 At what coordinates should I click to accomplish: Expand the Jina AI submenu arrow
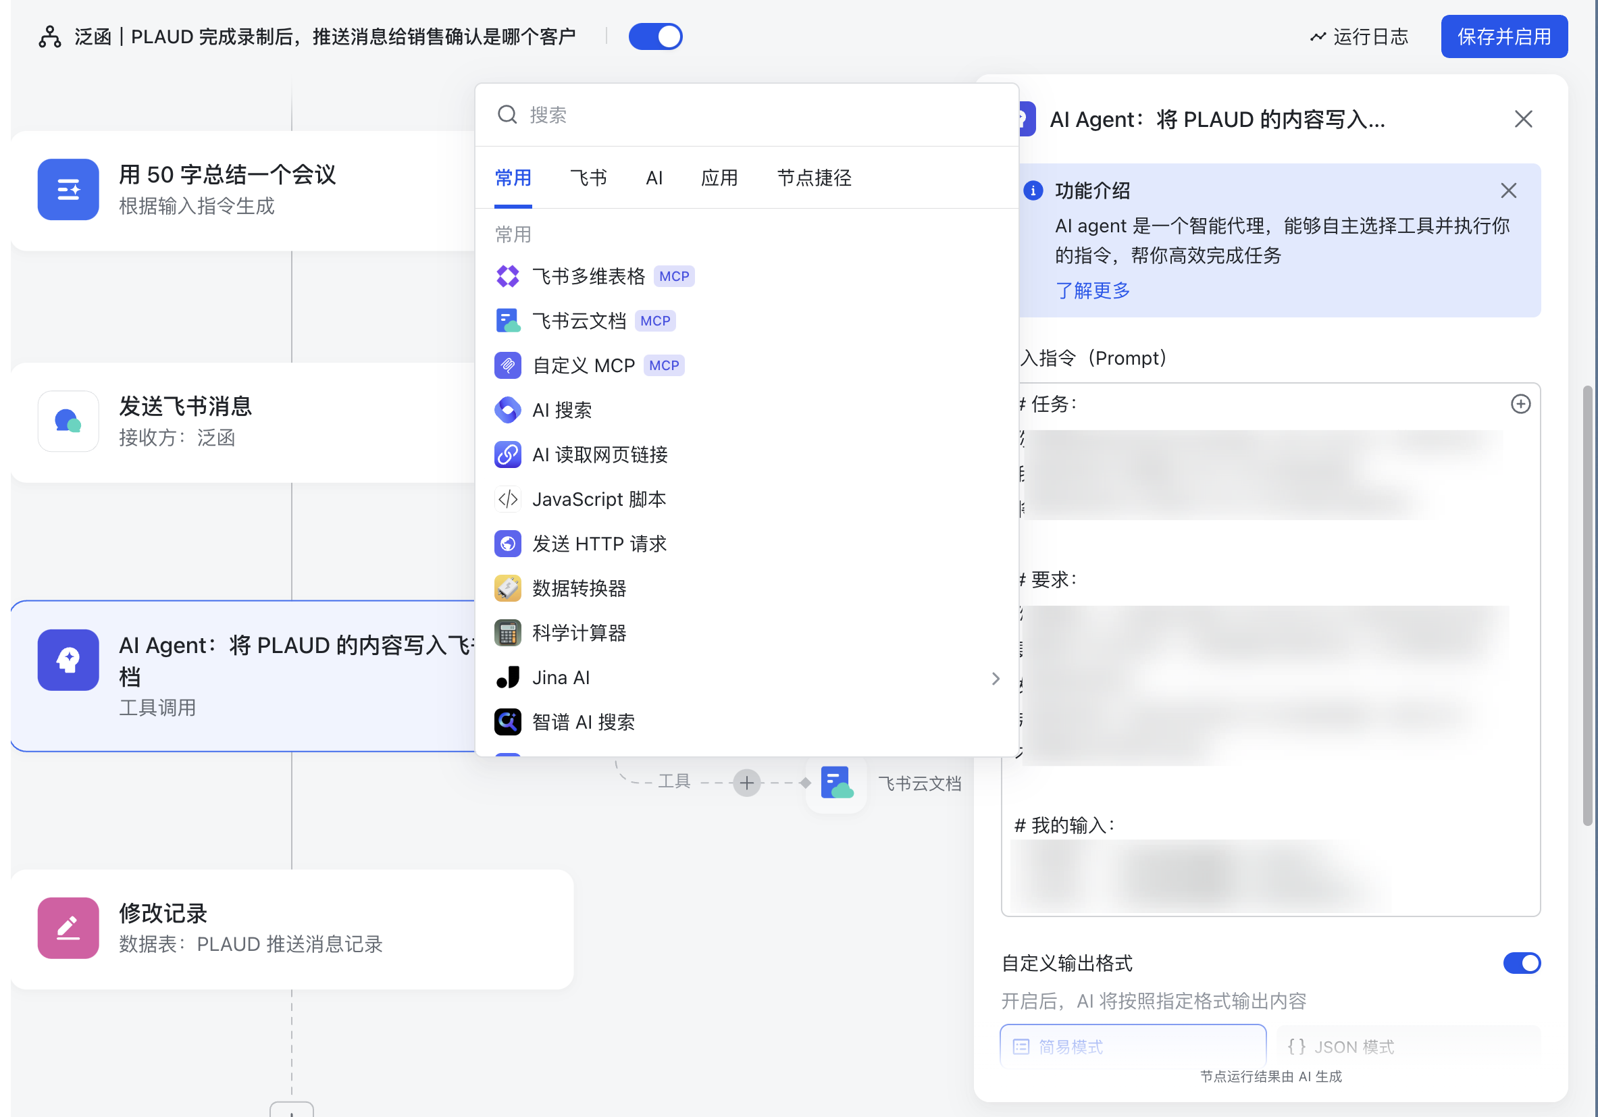coord(996,678)
